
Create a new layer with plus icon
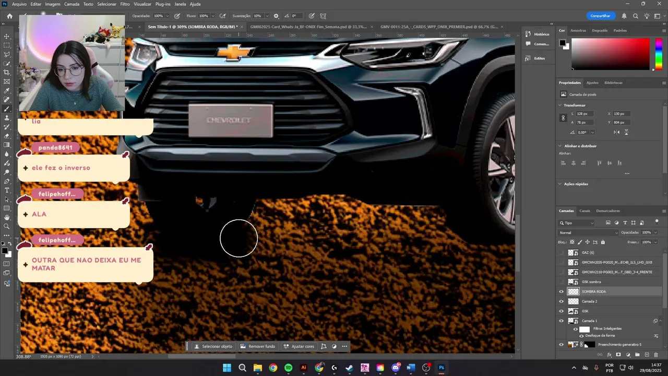pyautogui.click(x=647, y=355)
